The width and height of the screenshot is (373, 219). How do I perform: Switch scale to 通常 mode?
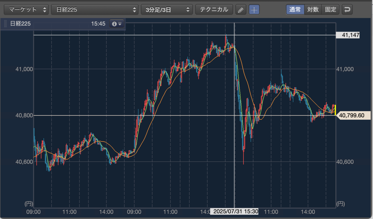[295, 9]
